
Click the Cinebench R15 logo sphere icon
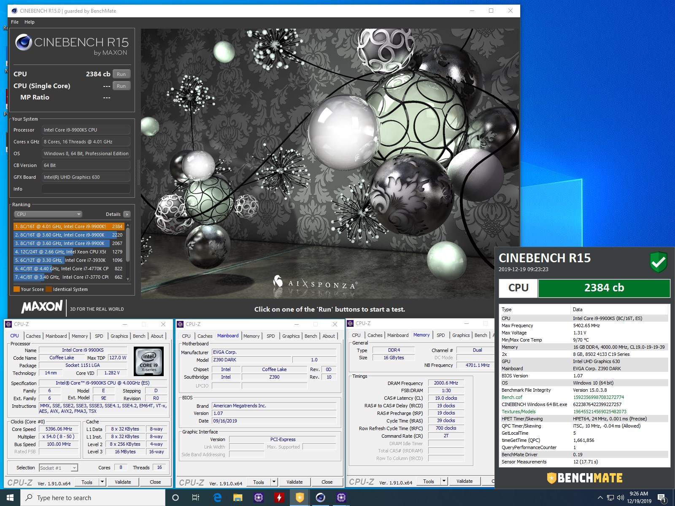pyautogui.click(x=24, y=43)
